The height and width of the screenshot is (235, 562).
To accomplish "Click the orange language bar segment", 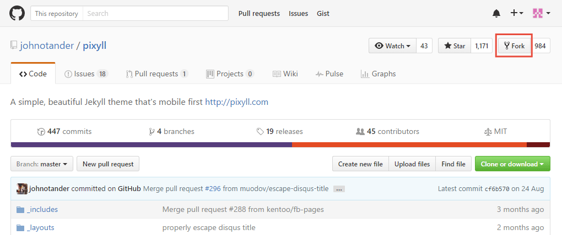I will point(409,144).
